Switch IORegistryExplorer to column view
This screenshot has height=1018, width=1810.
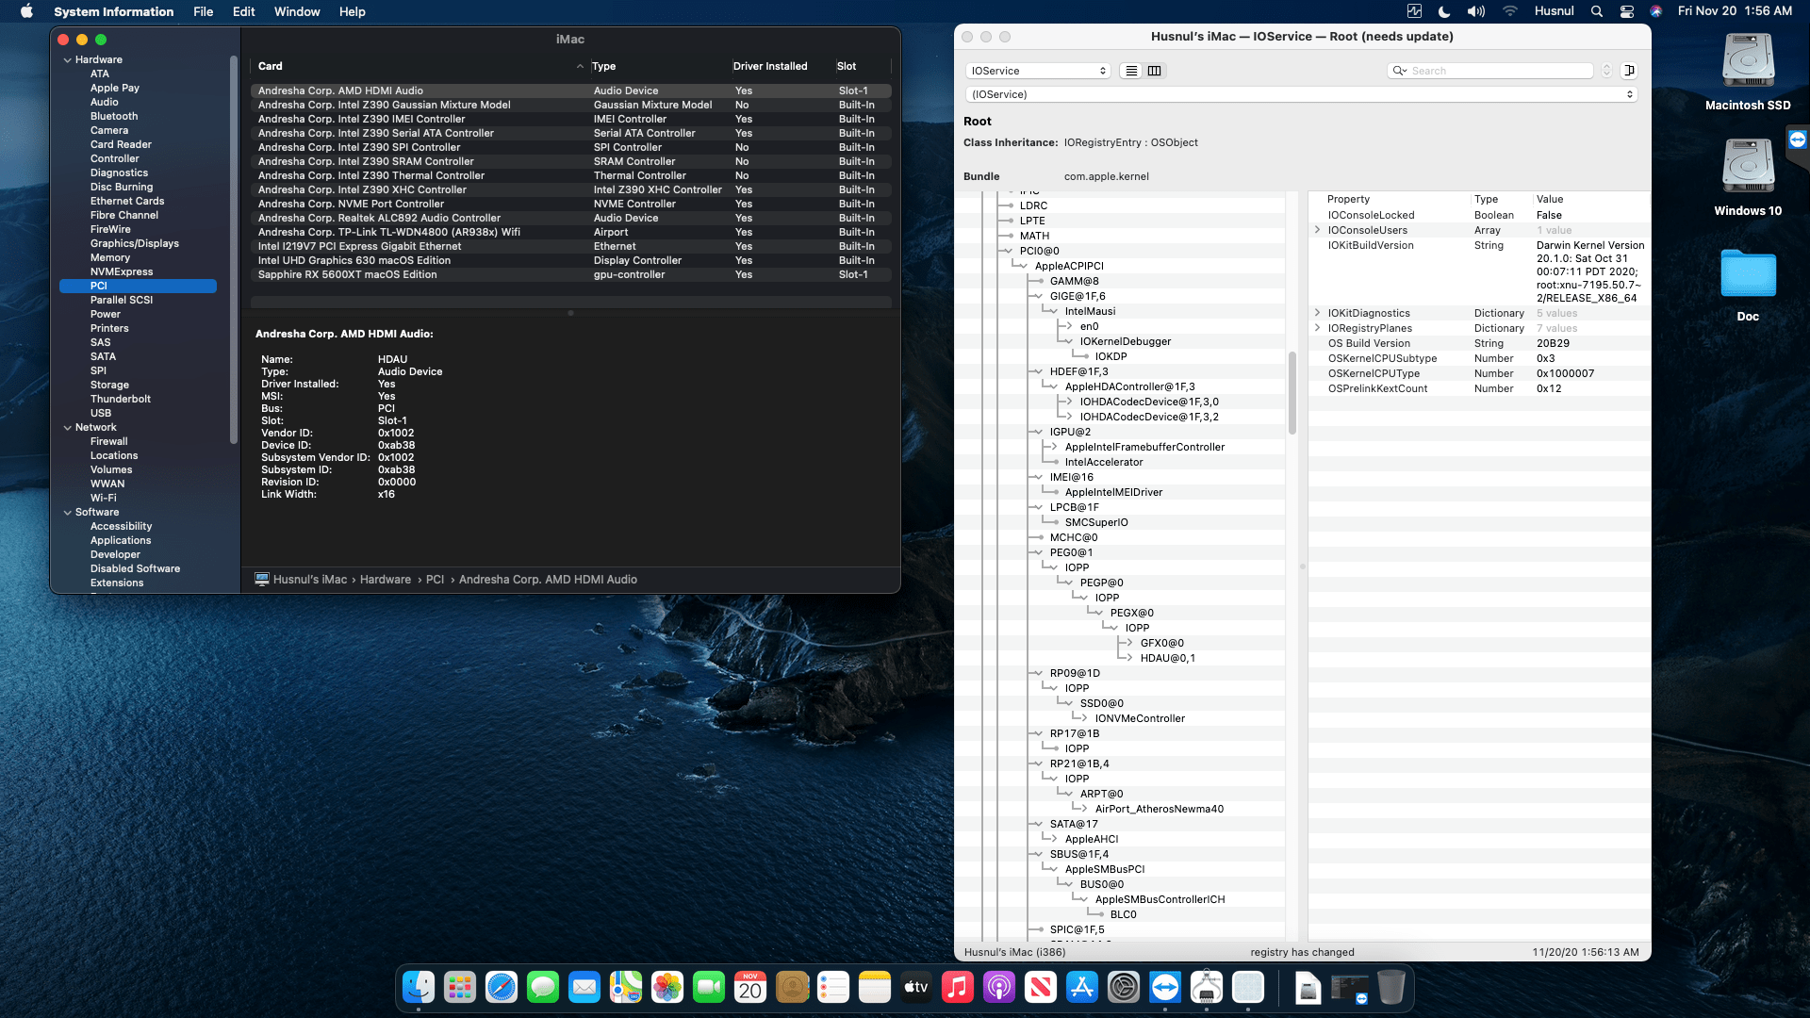(x=1155, y=71)
